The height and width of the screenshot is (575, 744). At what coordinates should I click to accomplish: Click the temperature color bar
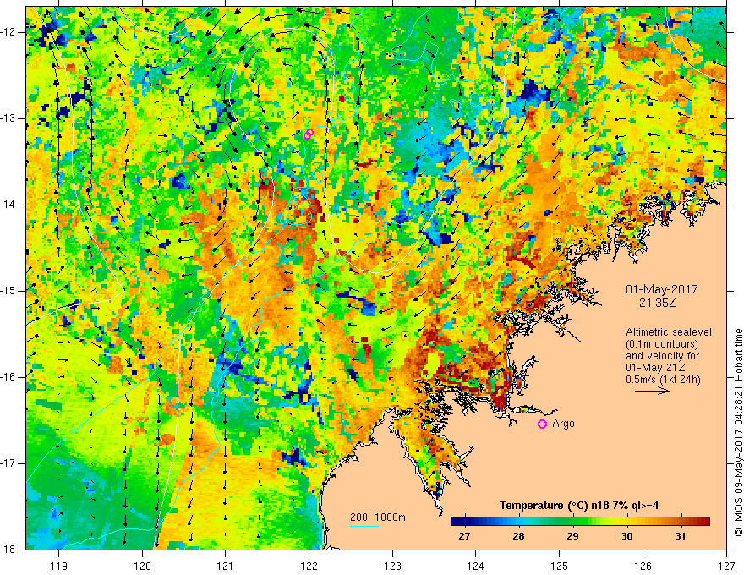pos(580,521)
